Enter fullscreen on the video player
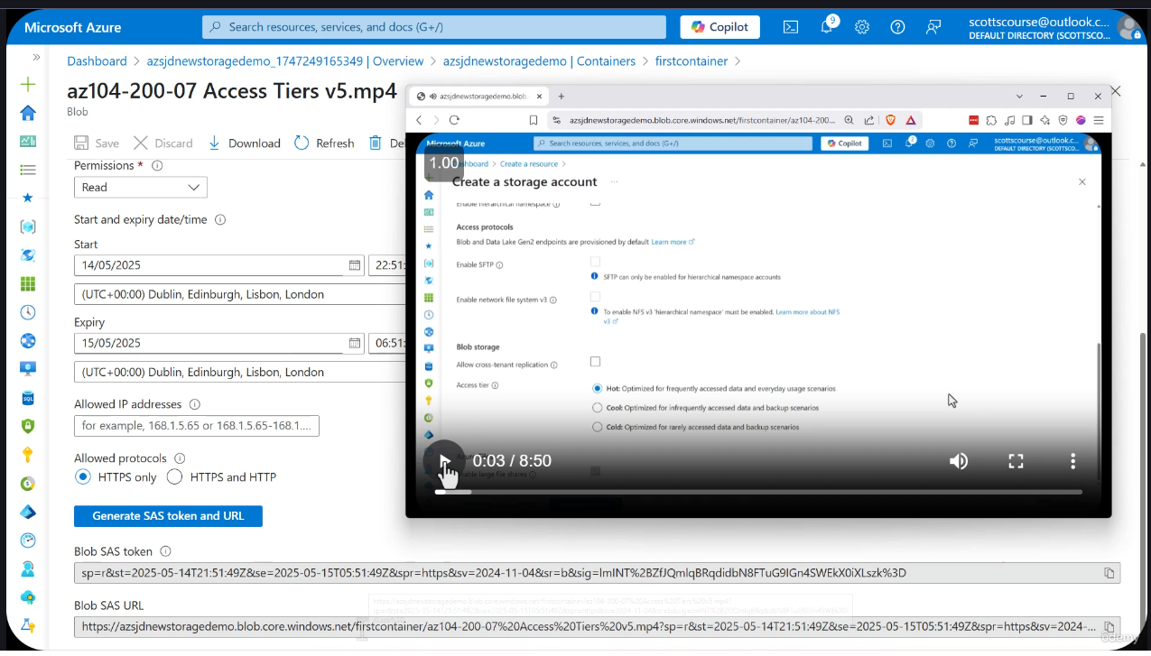The width and height of the screenshot is (1151, 656). click(x=1015, y=460)
